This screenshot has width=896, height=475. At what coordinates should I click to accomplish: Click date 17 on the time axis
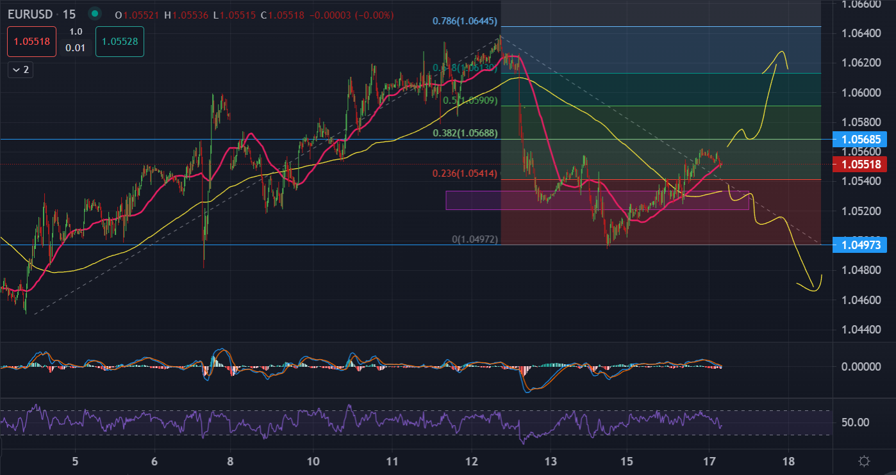[x=709, y=462]
